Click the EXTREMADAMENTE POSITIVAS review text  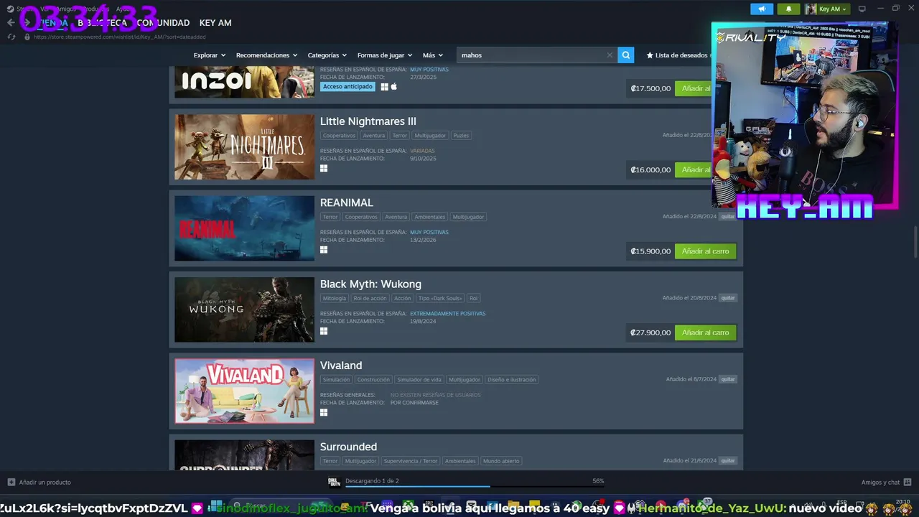[448, 313]
